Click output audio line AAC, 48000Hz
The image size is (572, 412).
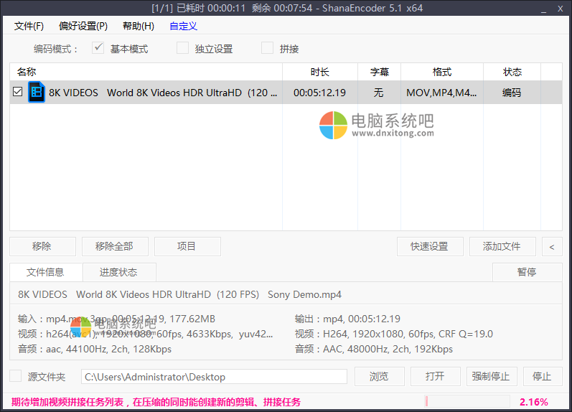373,350
